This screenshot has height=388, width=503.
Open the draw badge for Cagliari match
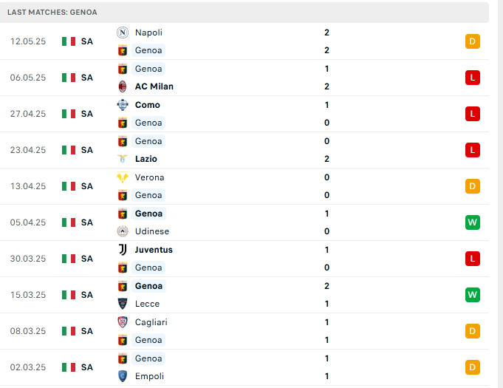(x=473, y=331)
